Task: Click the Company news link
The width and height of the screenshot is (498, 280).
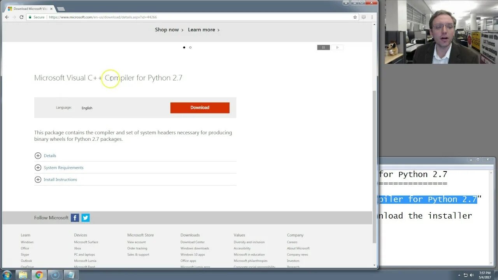Action: [298, 254]
